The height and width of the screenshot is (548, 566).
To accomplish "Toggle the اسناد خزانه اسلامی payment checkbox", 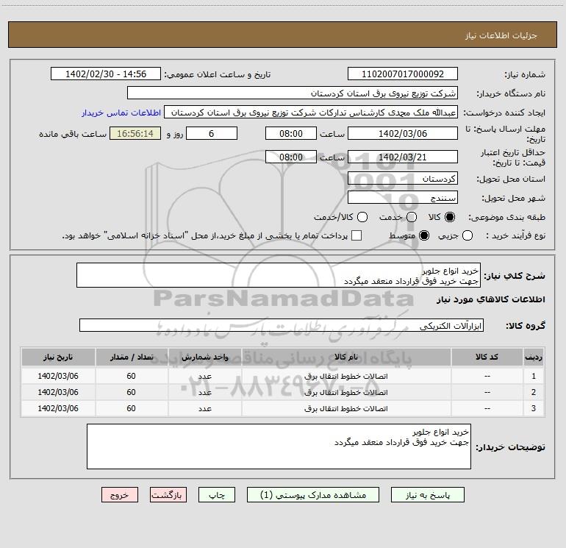I will (x=357, y=235).
